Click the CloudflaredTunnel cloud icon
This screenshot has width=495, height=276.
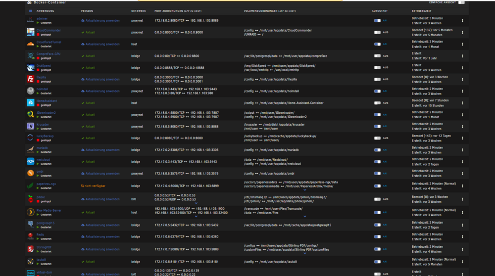click(x=30, y=44)
